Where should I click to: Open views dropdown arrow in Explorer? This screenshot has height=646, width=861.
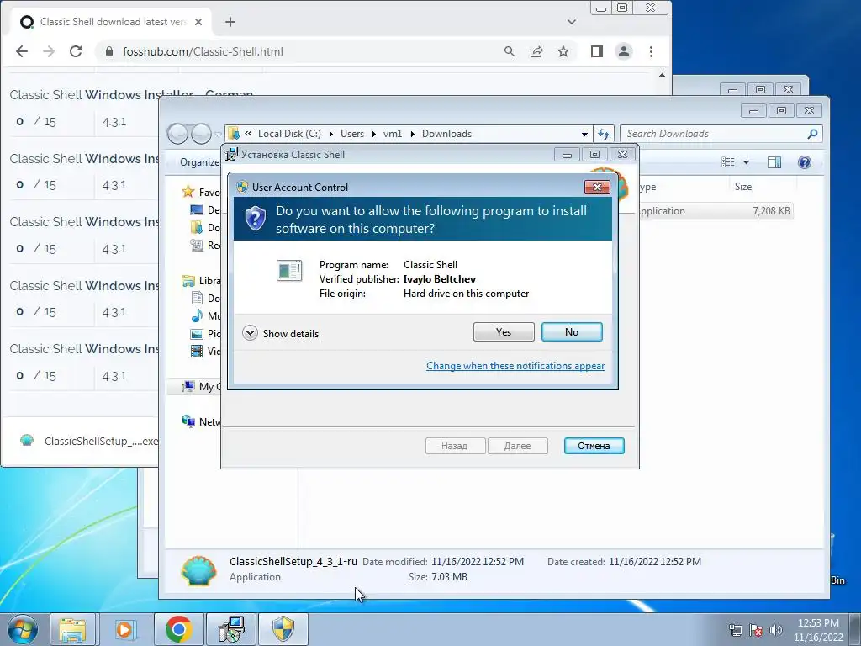pyautogui.click(x=746, y=162)
